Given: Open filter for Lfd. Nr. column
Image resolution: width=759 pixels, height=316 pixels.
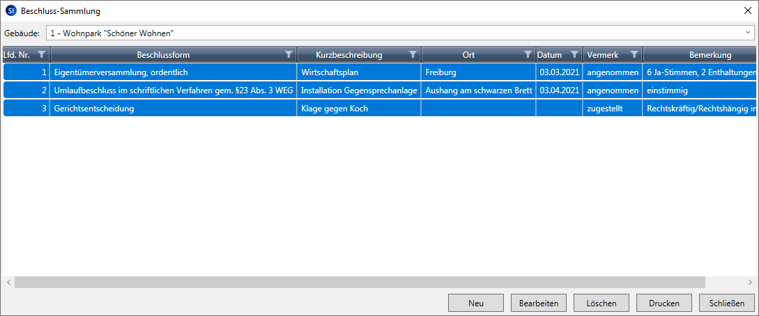Looking at the screenshot, I should point(41,54).
